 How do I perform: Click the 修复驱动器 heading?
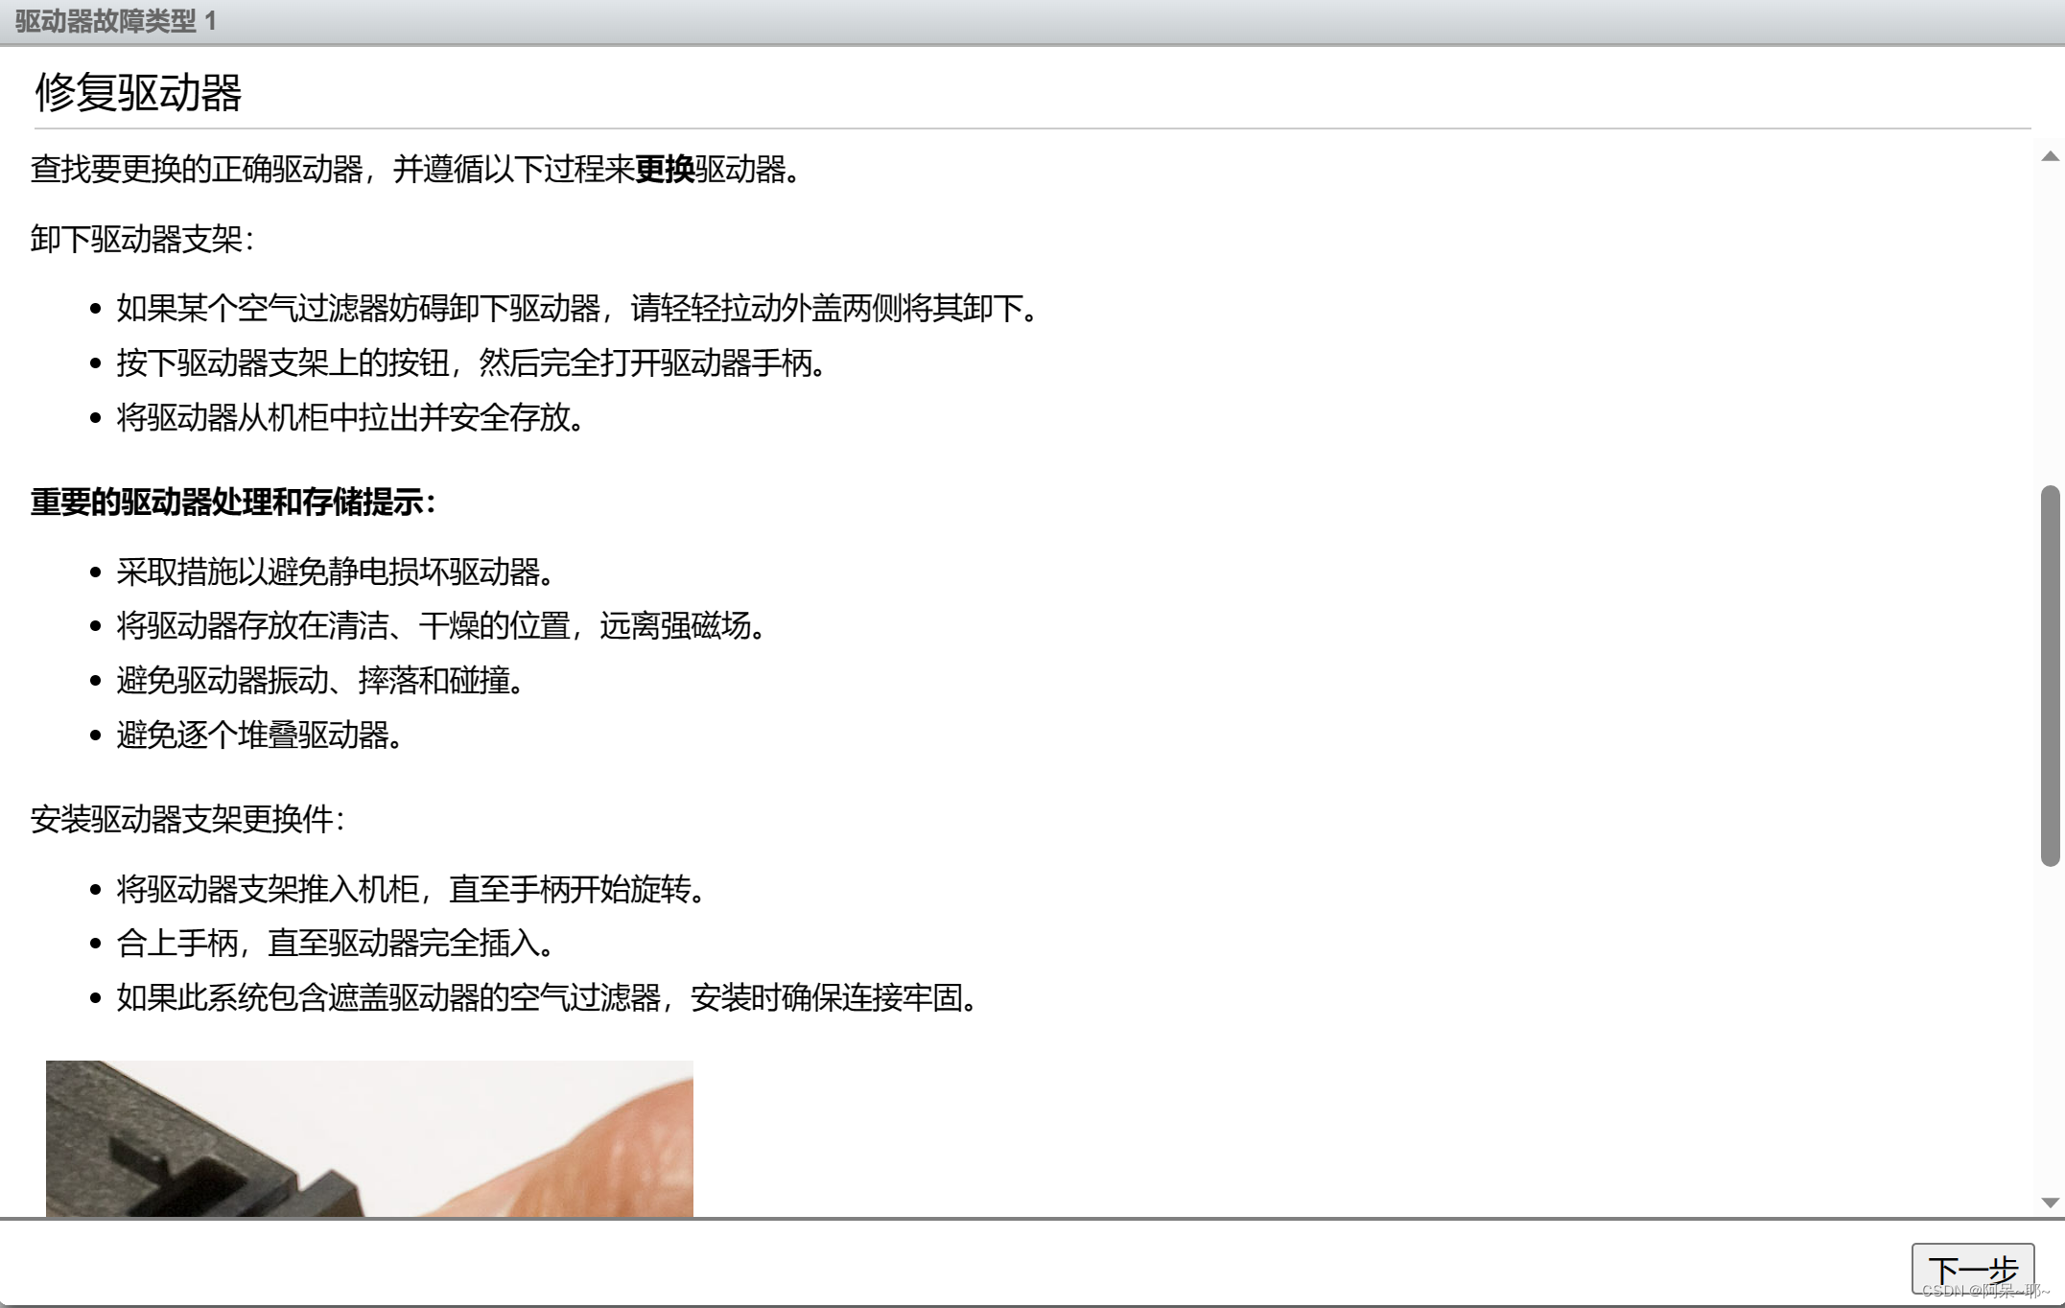(138, 93)
